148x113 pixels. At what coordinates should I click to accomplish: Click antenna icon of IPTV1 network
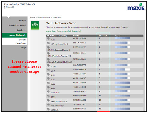coord(48,96)
